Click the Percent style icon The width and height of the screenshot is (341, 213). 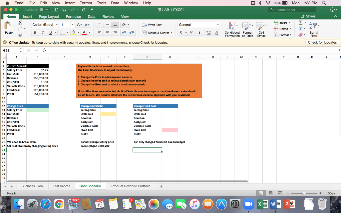pyautogui.click(x=191, y=33)
